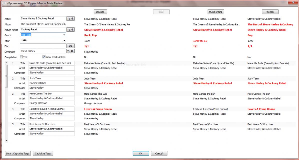299x160 pixels.
Task: Select the Discogs metadata source button
Action: click(x=100, y=12)
